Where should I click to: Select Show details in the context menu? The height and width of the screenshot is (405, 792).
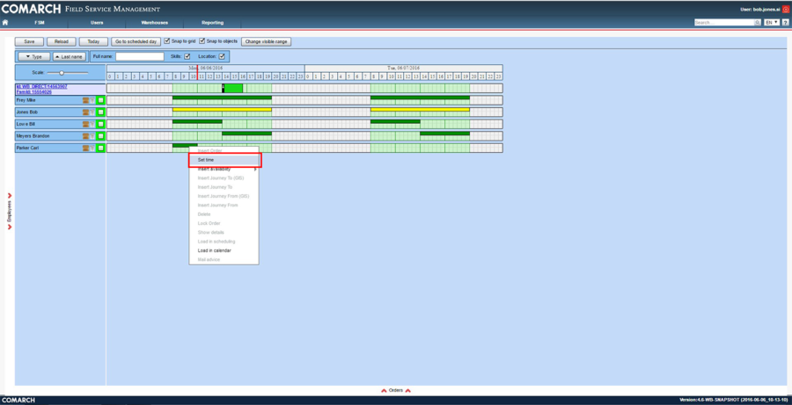[224, 233]
